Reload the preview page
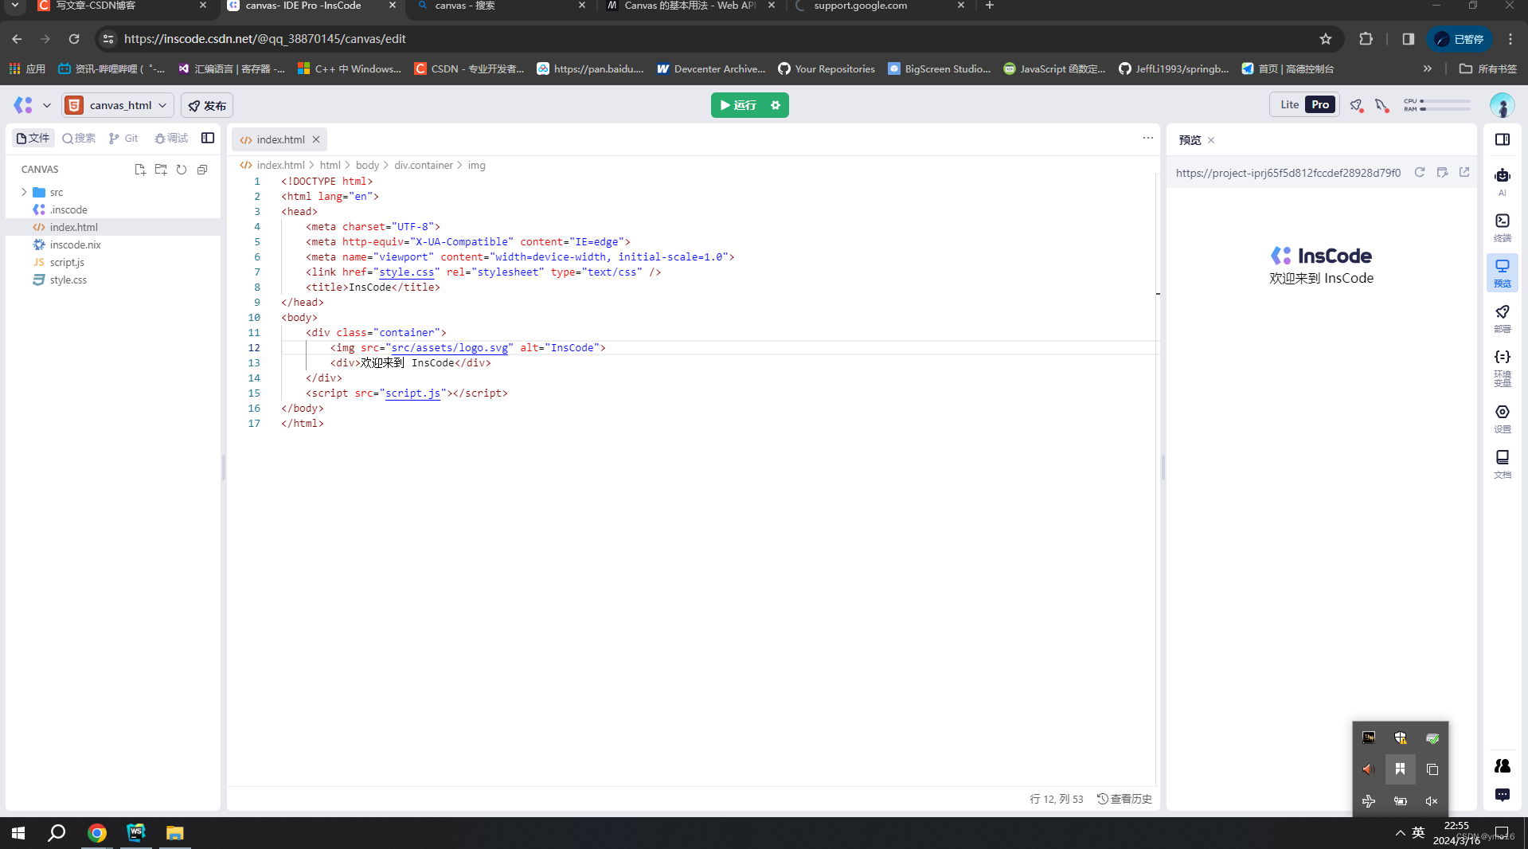Viewport: 1528px width, 849px height. [x=1419, y=172]
